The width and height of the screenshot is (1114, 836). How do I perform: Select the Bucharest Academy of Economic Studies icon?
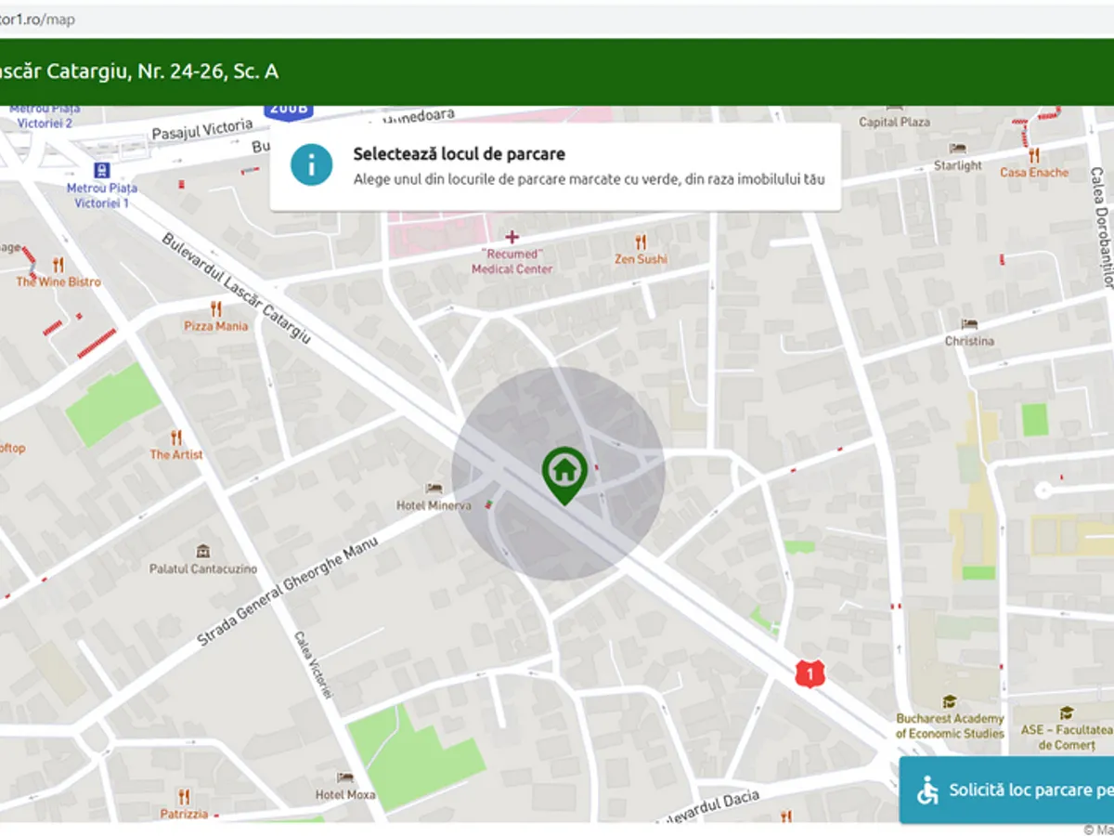[949, 701]
